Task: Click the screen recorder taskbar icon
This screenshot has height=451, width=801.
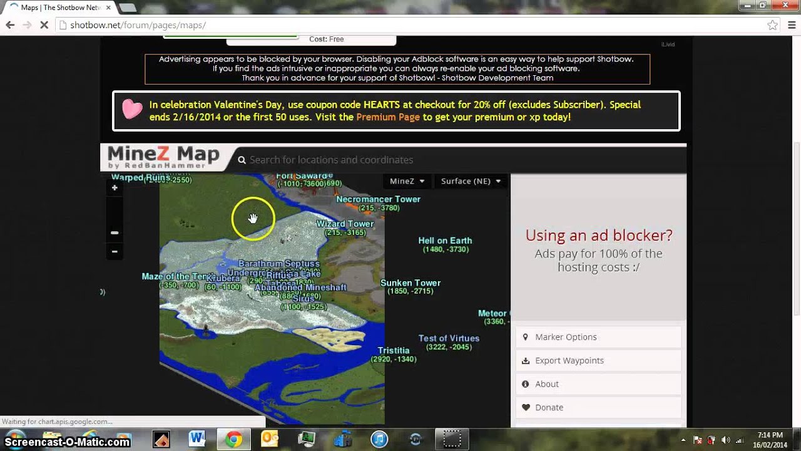Action: point(452,439)
